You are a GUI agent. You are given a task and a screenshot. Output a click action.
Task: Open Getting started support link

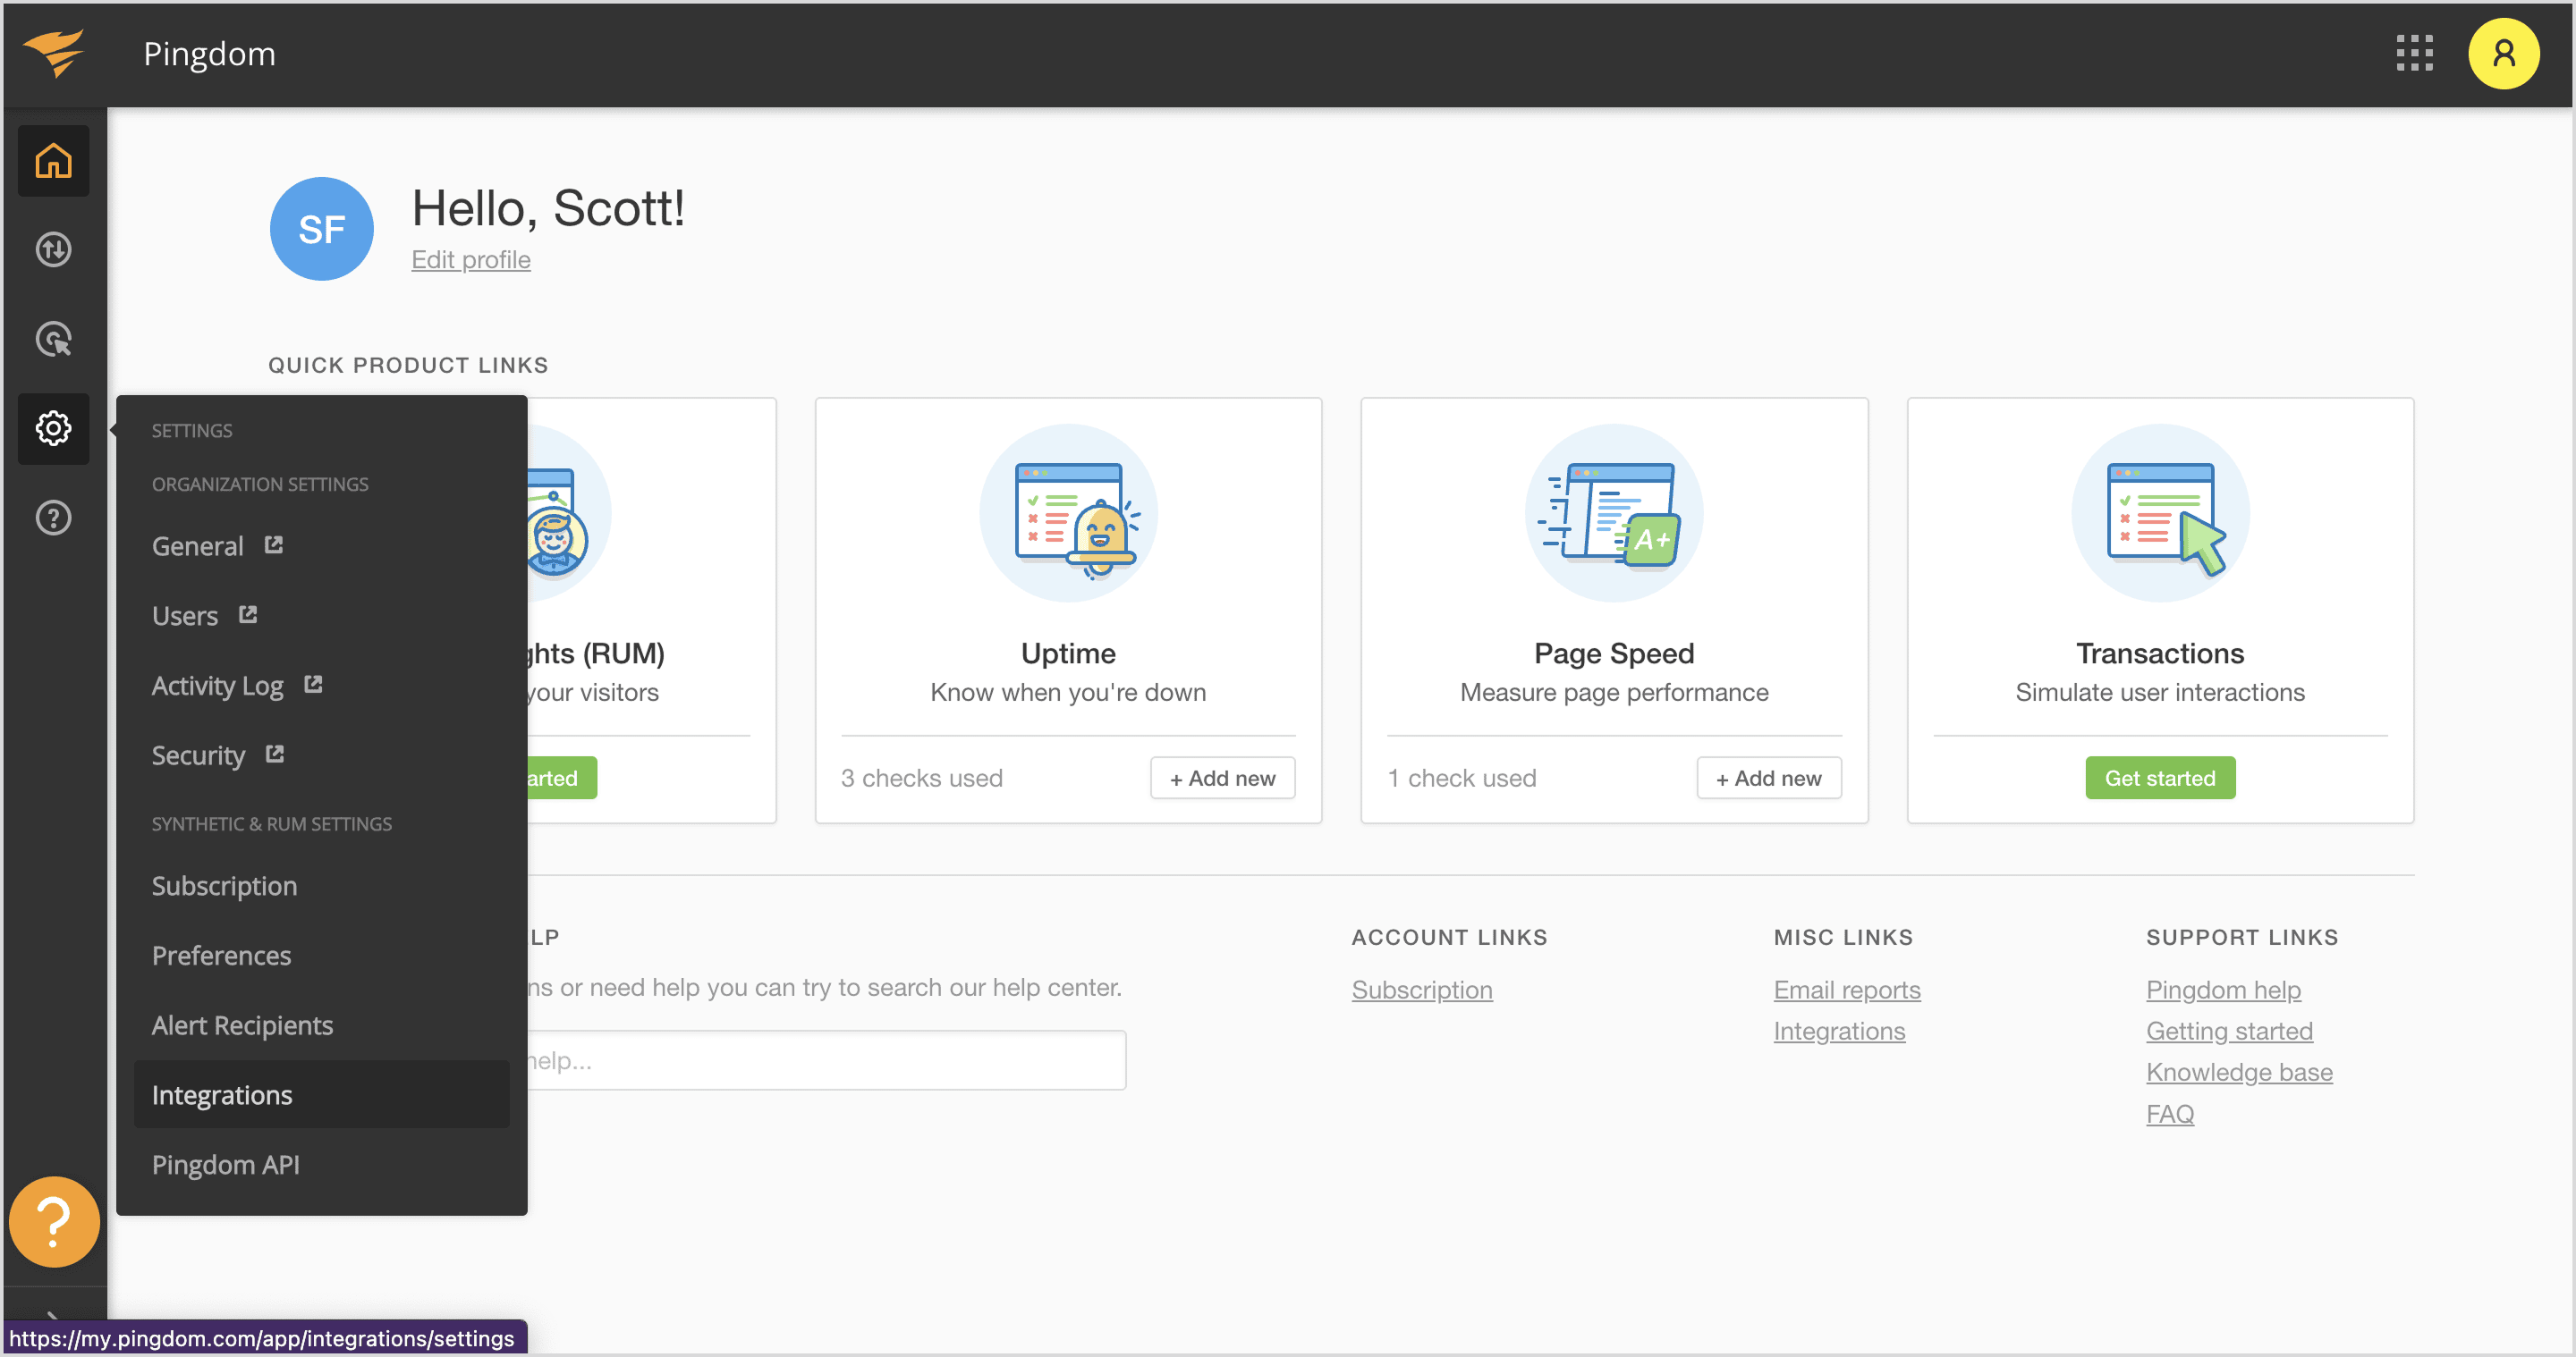click(2229, 1030)
